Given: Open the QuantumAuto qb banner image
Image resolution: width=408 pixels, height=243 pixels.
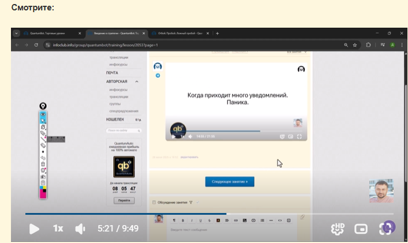Looking at the screenshot, I should [124, 167].
